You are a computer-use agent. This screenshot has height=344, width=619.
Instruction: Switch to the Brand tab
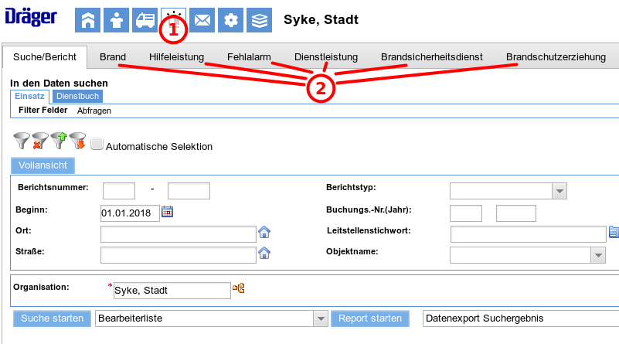(x=113, y=57)
